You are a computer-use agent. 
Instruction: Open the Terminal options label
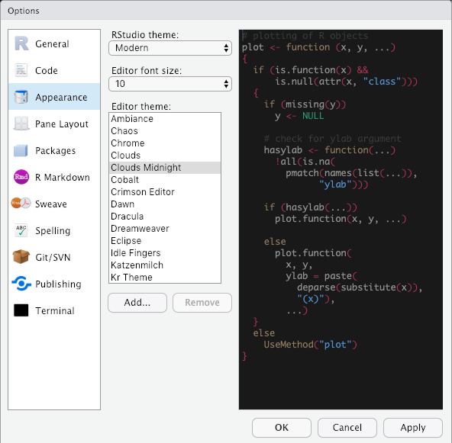(55, 310)
